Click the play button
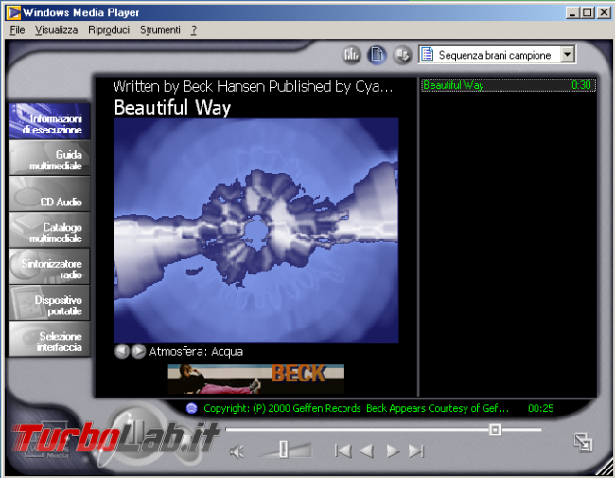This screenshot has width=615, height=478. coord(393,451)
